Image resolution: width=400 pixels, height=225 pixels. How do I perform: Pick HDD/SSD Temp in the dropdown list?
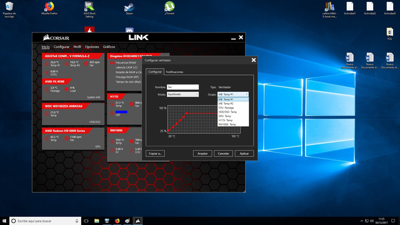(x=233, y=112)
